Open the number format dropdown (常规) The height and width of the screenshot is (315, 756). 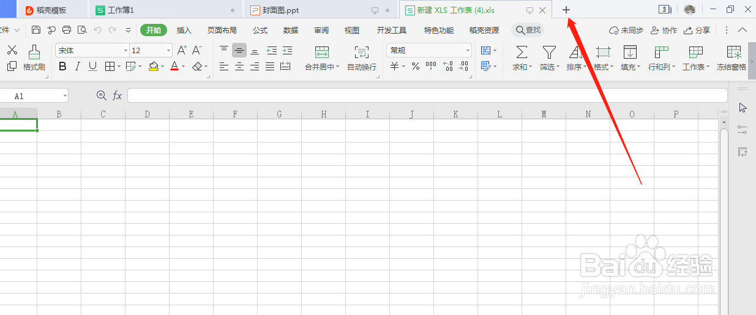pos(468,51)
